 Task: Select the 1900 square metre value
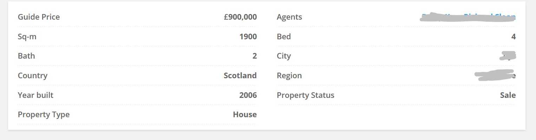pos(248,36)
